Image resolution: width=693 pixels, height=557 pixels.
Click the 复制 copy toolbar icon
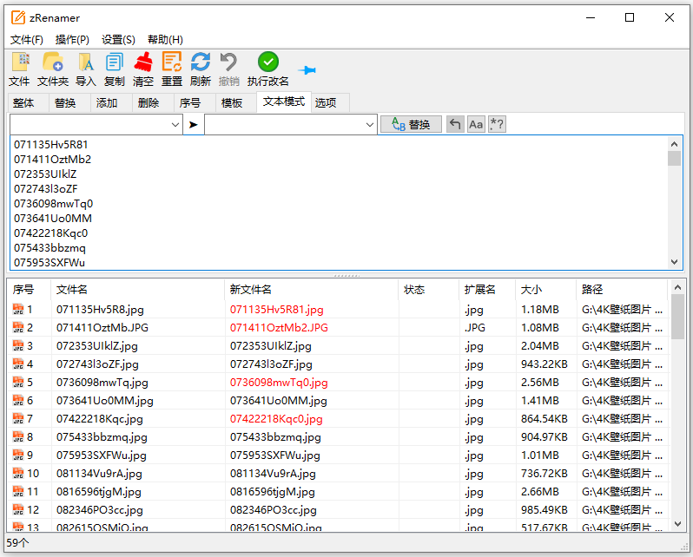114,62
